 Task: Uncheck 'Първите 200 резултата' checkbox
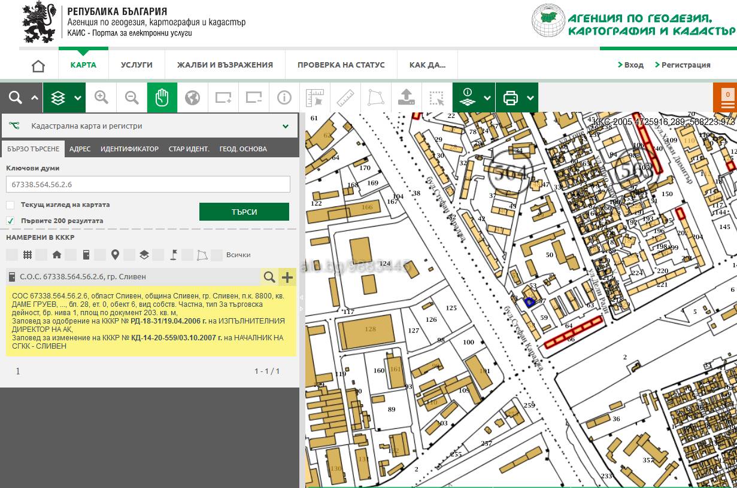click(10, 221)
